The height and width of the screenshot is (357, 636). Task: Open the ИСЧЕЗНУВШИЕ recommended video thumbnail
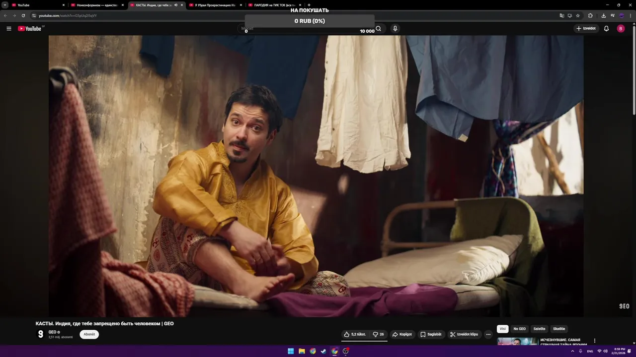pos(517,341)
